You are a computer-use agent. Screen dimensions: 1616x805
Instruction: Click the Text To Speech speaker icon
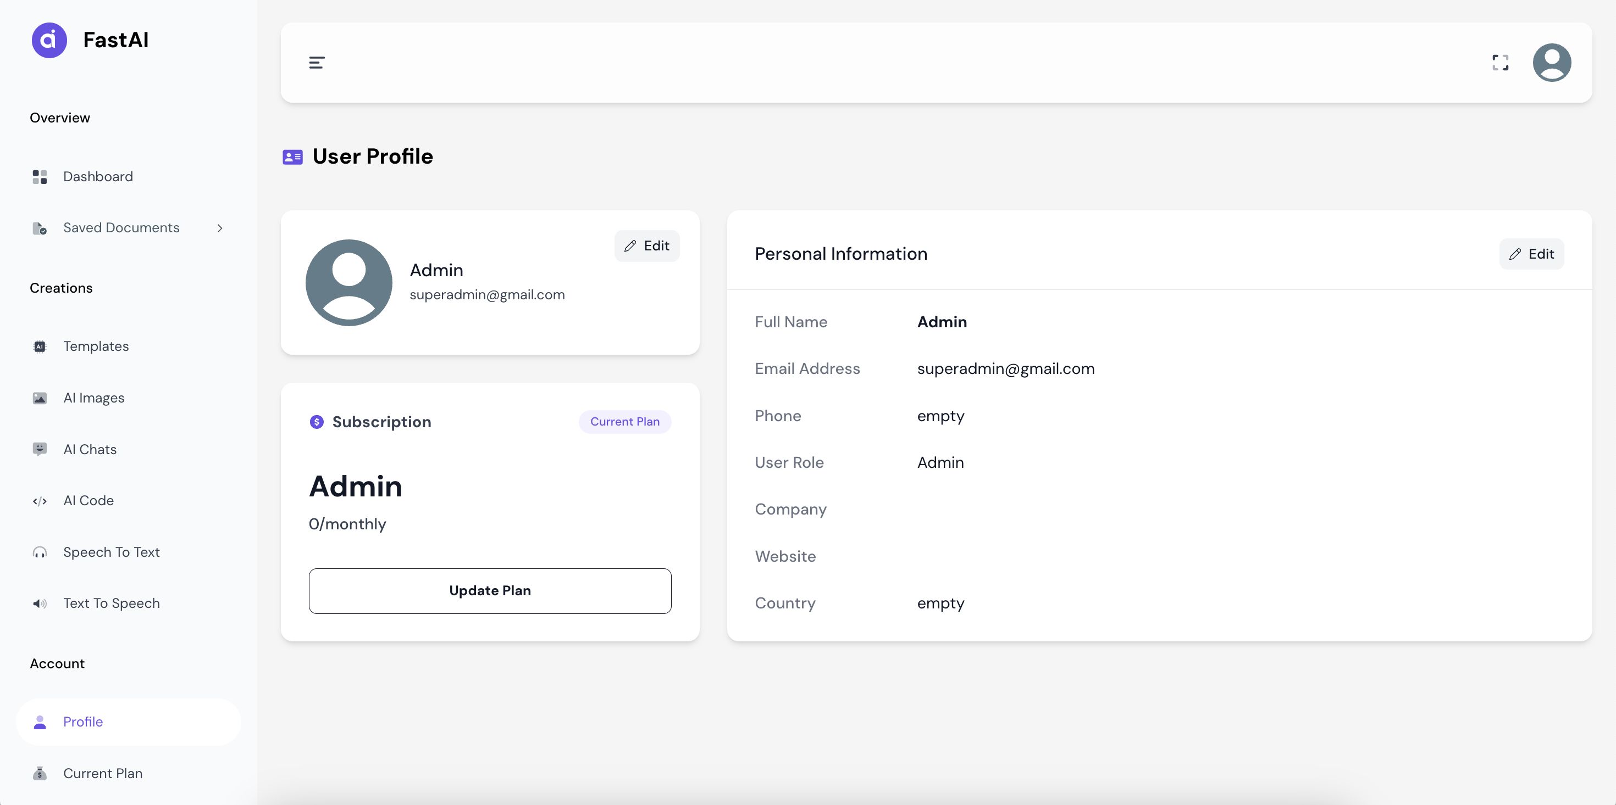click(x=40, y=604)
